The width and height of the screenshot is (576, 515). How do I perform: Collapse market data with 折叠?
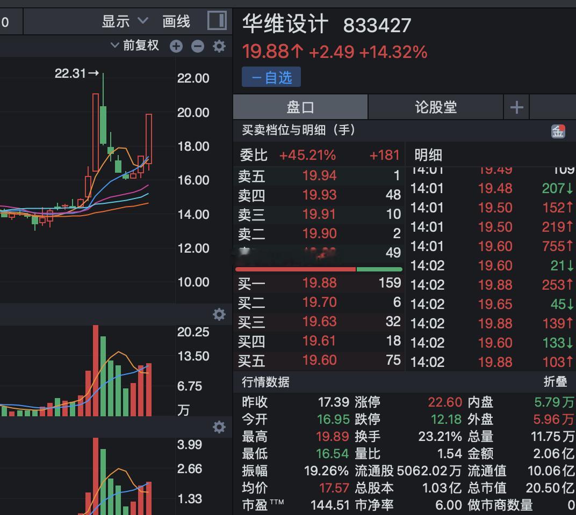coord(556,381)
